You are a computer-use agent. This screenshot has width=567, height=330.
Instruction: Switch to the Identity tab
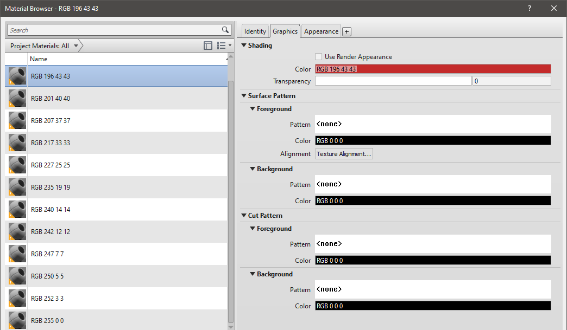tap(255, 31)
